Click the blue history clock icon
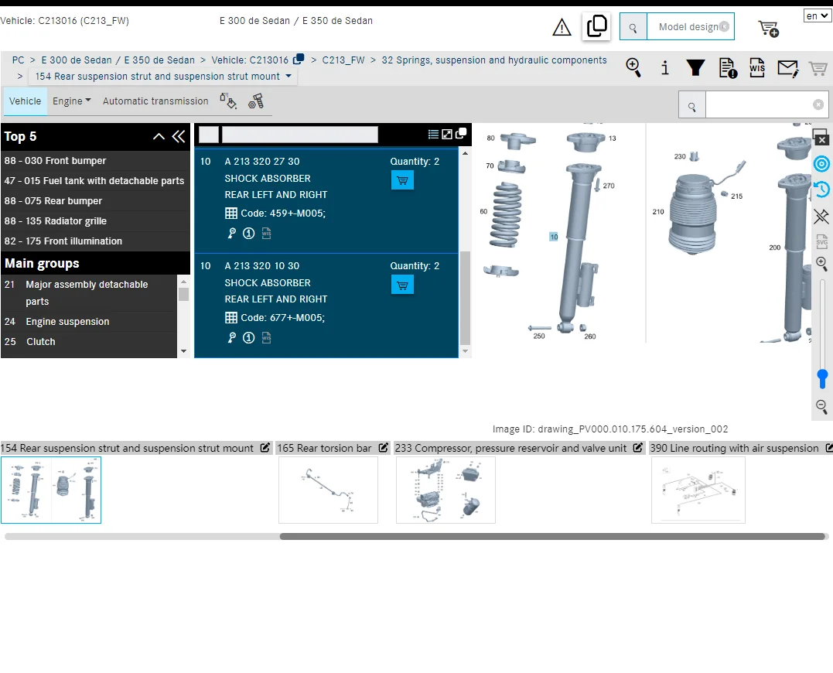The image size is (833, 673). point(822,189)
